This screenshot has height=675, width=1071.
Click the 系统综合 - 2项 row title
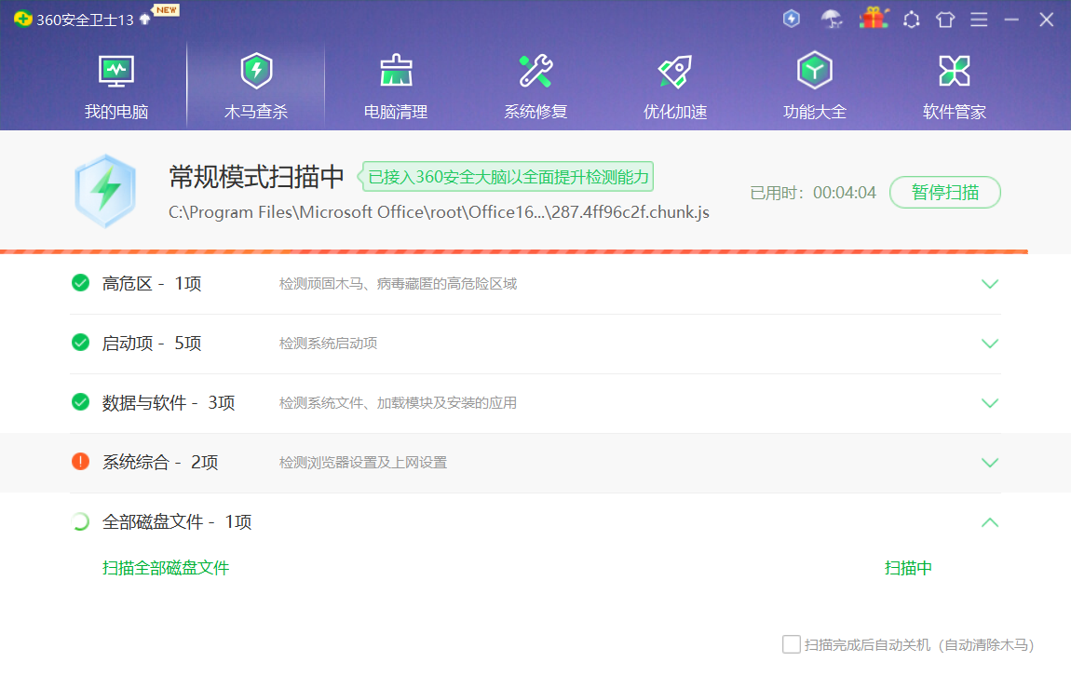160,462
